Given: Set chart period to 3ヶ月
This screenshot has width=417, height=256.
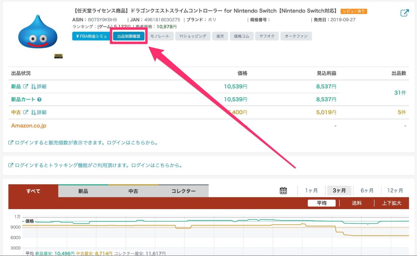Looking at the screenshot, I should (x=339, y=191).
